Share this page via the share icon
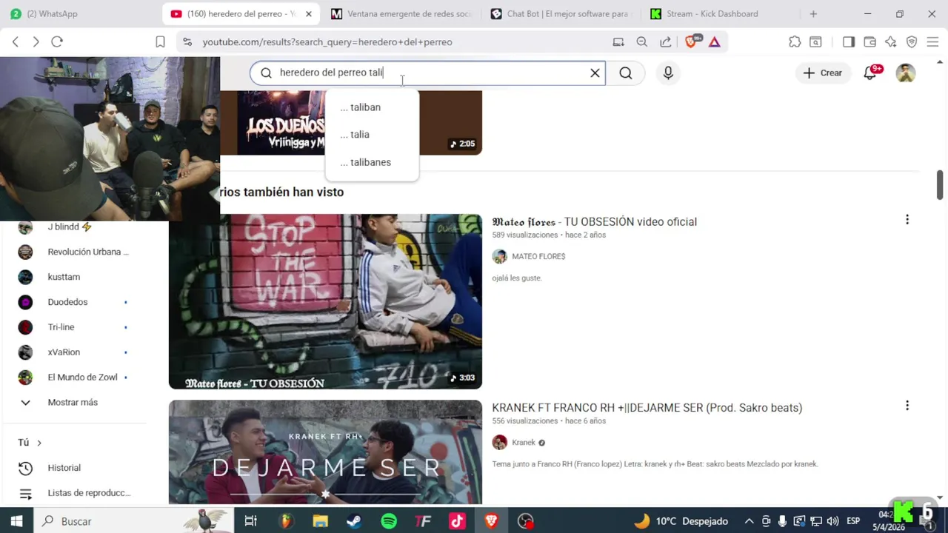This screenshot has height=533, width=948. [666, 42]
